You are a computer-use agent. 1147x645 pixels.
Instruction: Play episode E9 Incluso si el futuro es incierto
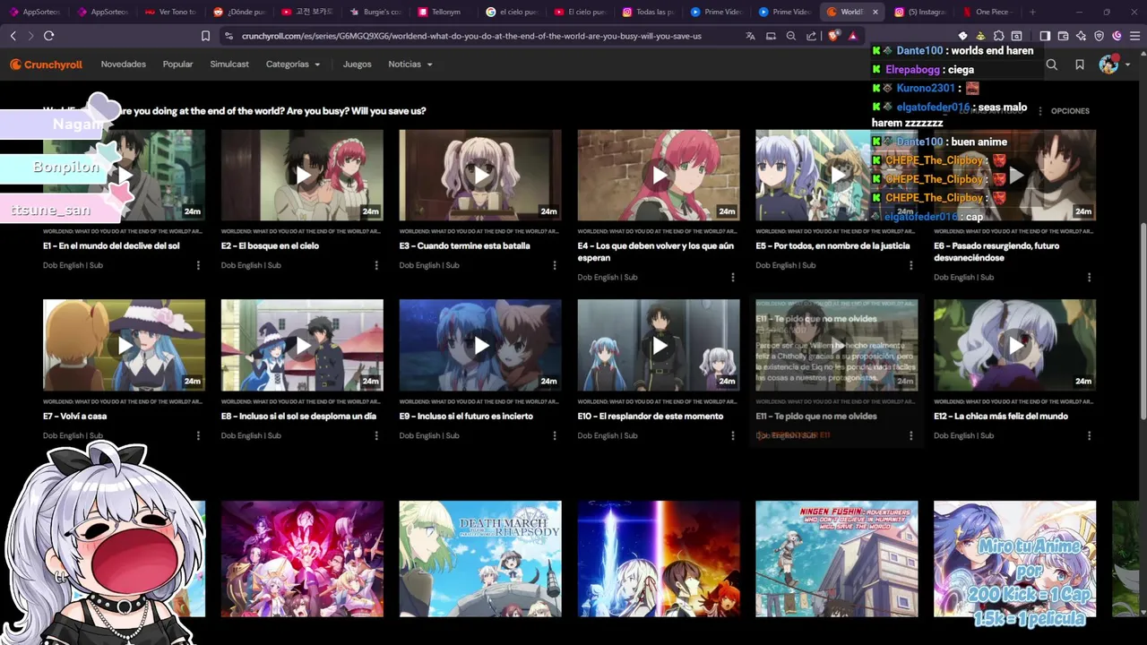(480, 345)
